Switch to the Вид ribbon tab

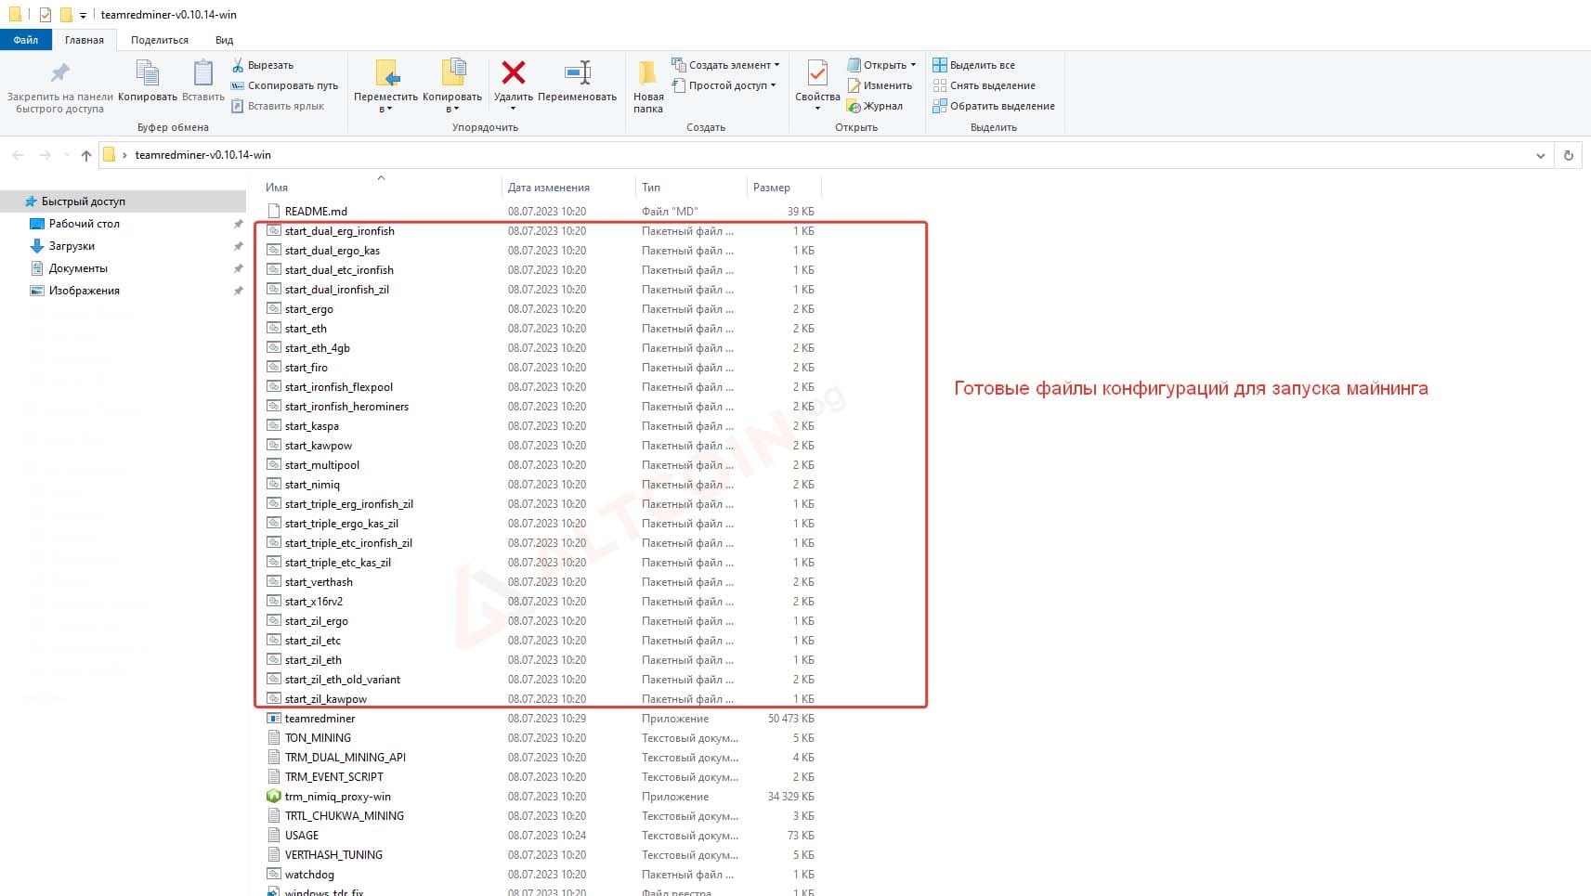[224, 40]
